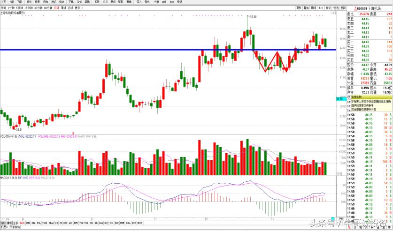Open the 自选 watchlist in top toolbar
Viewport: 393px width, 231px height.
point(46,2)
